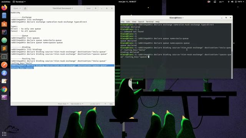Open the Files manager dock icon
The width and height of the screenshot is (246, 138).
coord(4,16)
